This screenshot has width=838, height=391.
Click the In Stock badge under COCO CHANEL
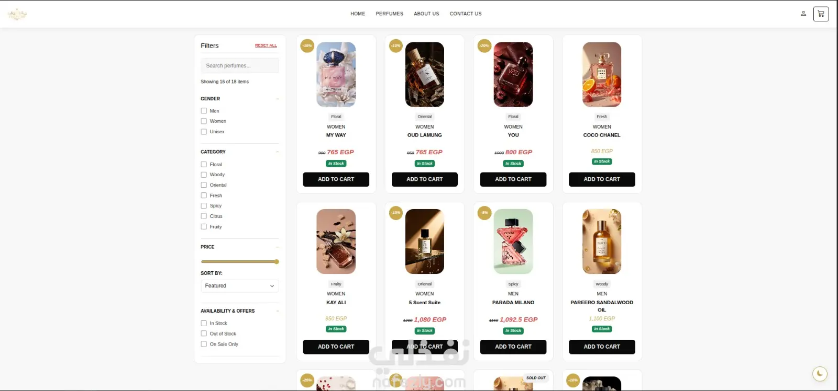click(x=602, y=162)
